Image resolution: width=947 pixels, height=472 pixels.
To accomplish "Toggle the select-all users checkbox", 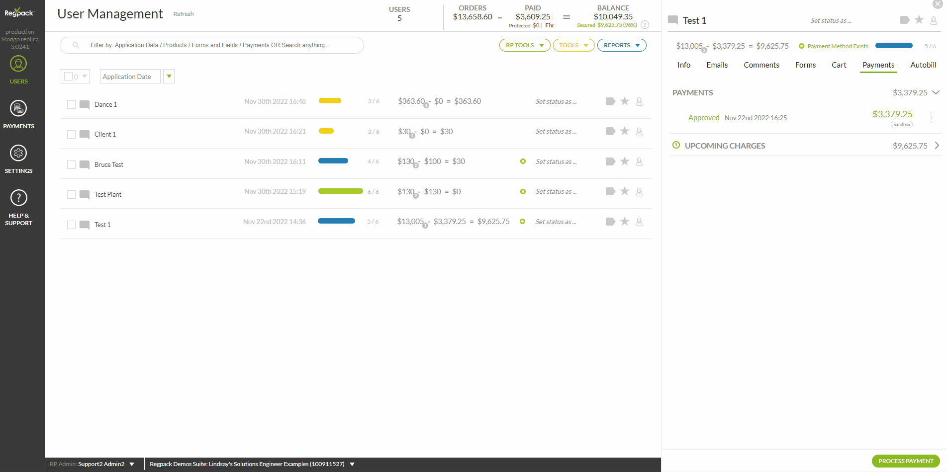I will (68, 76).
